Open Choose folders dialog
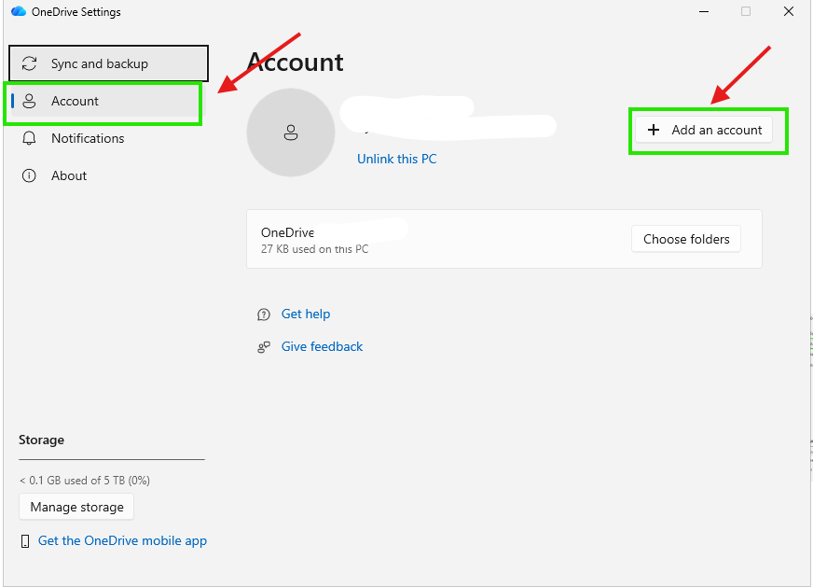Image resolution: width=813 pixels, height=587 pixels. (x=686, y=239)
